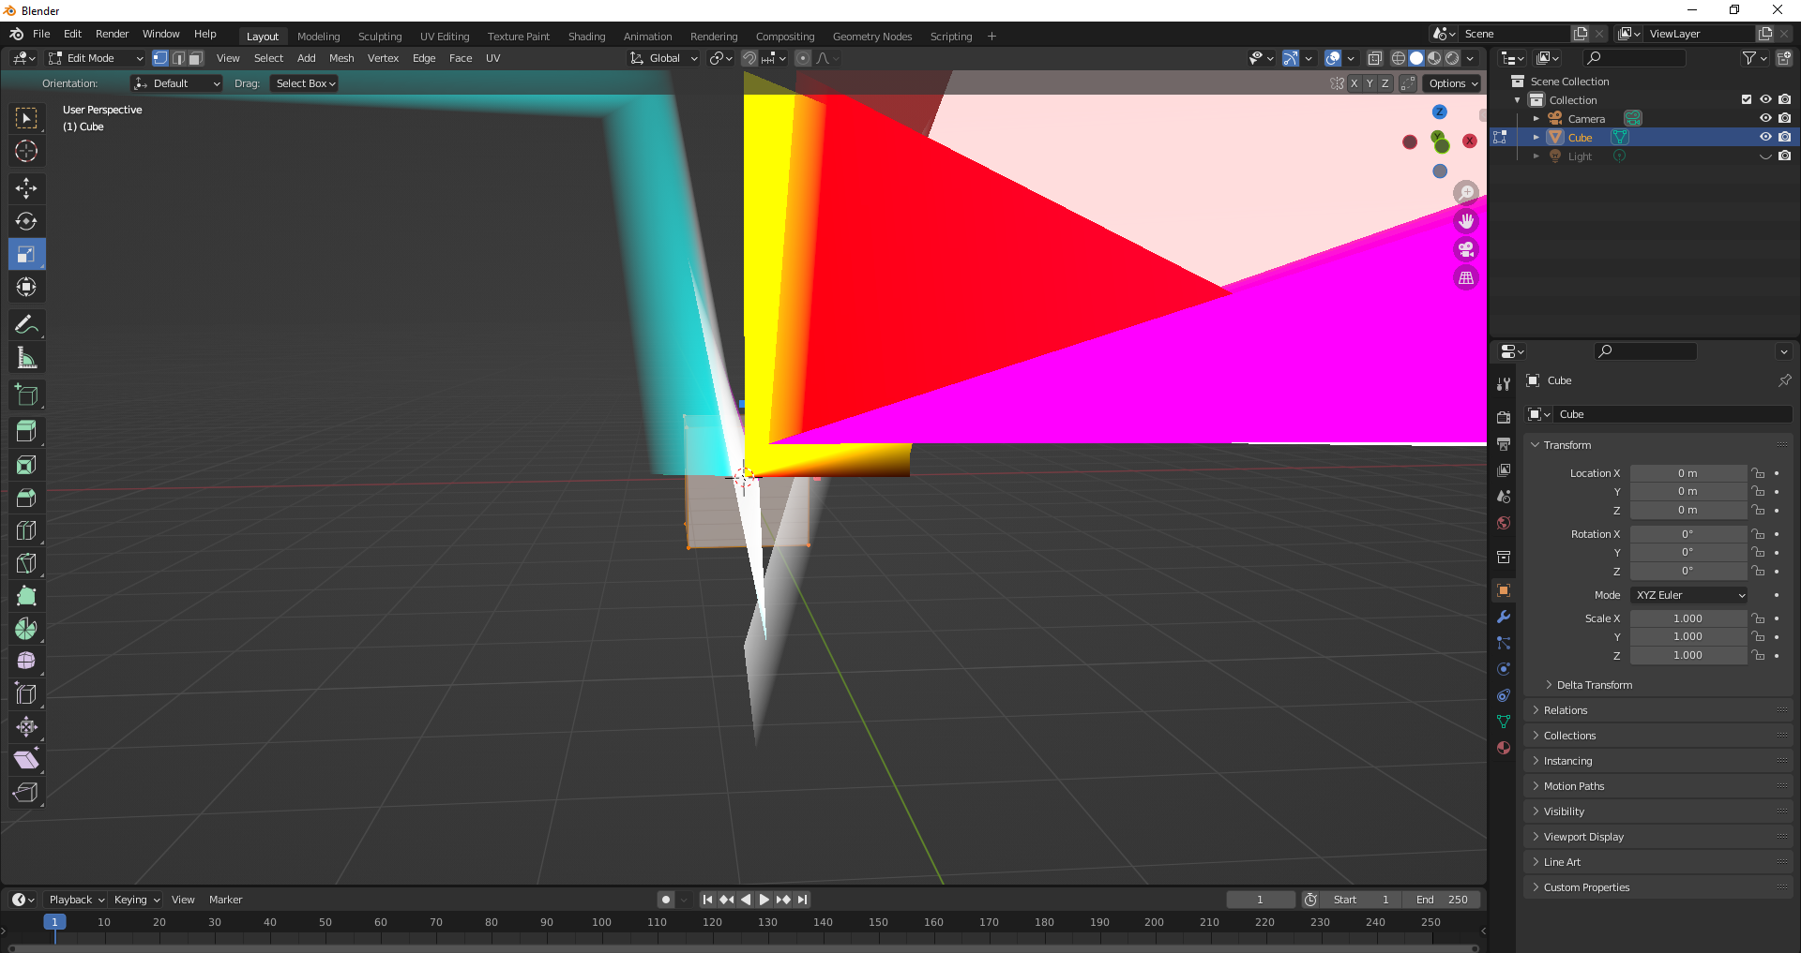
Task: Toggle X-ray display in viewport header
Action: pos(1375,58)
